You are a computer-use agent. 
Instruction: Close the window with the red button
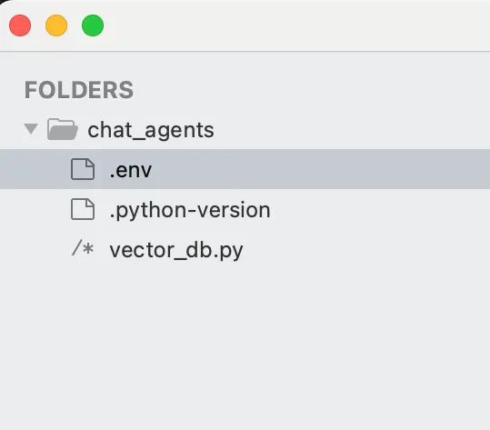[x=20, y=25]
